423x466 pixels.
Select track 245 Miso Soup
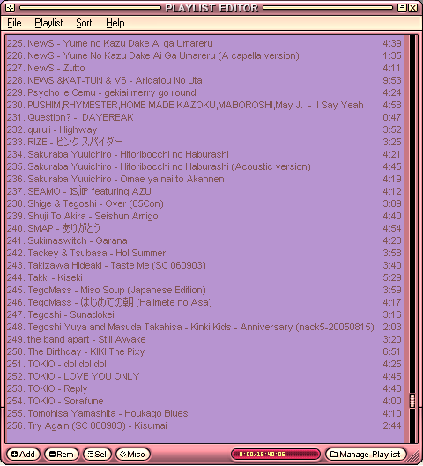(x=204, y=290)
